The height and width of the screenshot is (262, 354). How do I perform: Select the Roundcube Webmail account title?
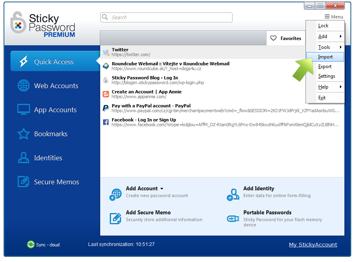tap(170, 64)
